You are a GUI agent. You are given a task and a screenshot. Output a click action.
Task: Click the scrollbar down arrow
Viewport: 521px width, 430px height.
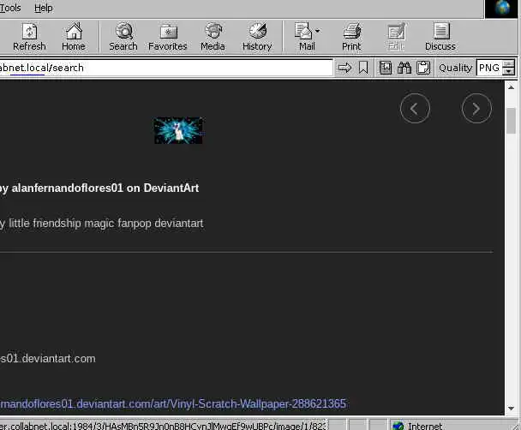tap(511, 409)
